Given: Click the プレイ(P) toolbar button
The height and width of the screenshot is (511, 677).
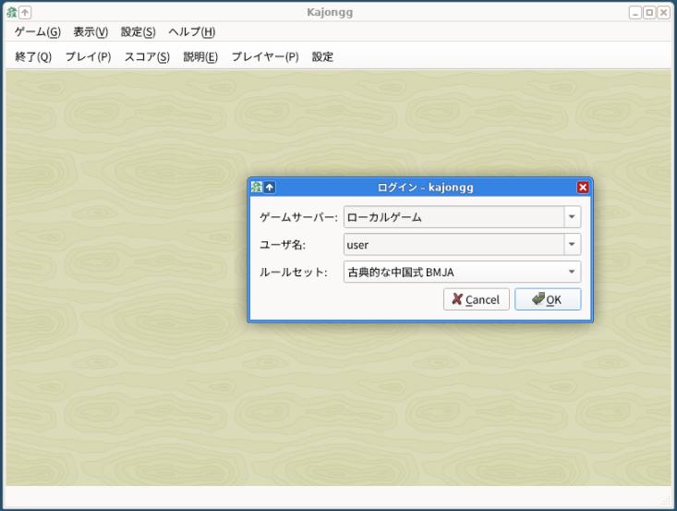Looking at the screenshot, I should tap(88, 56).
